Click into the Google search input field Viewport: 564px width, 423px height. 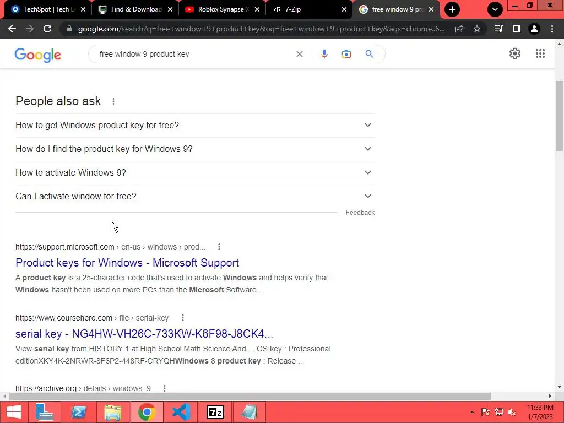[194, 54]
